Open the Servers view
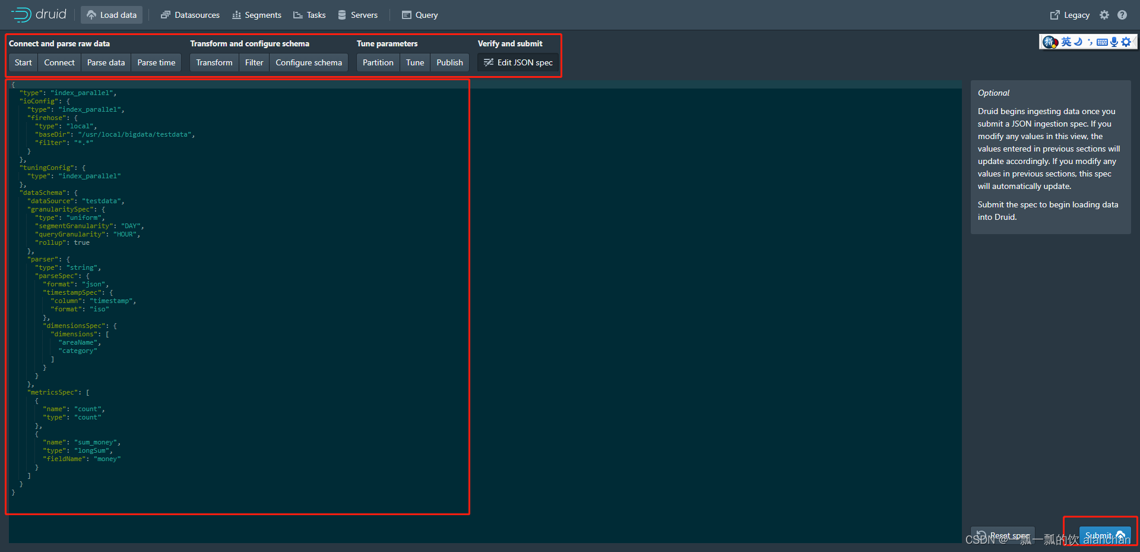This screenshot has width=1140, height=552. pos(357,15)
